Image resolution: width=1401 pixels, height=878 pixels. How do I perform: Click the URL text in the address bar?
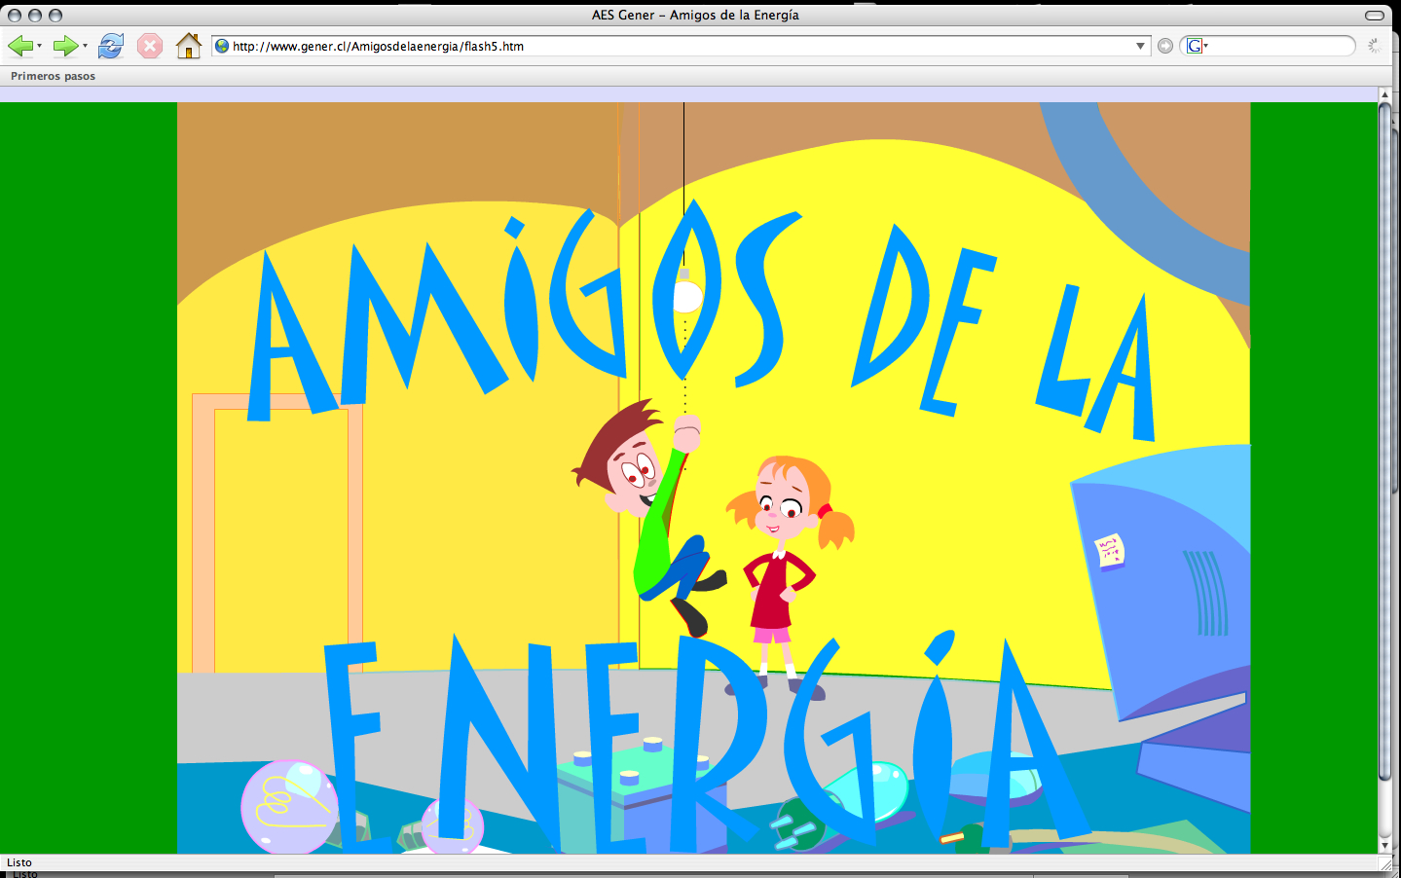pos(378,46)
